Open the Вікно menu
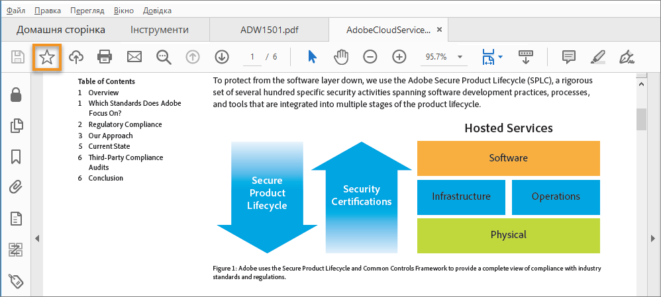Viewport: 661px width, 297px height. (124, 11)
